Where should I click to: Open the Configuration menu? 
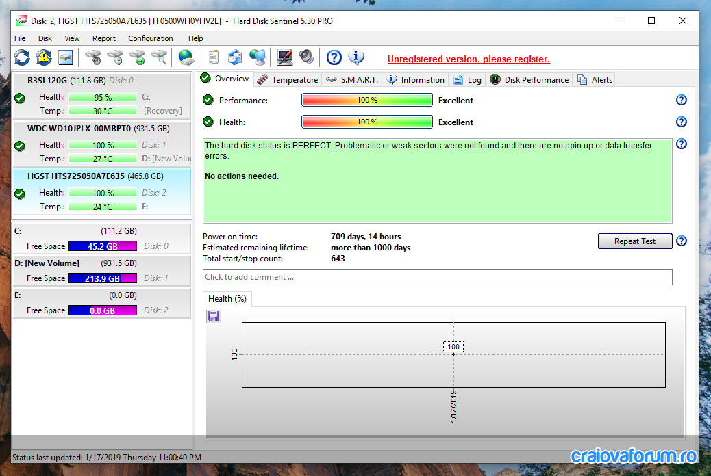click(151, 38)
